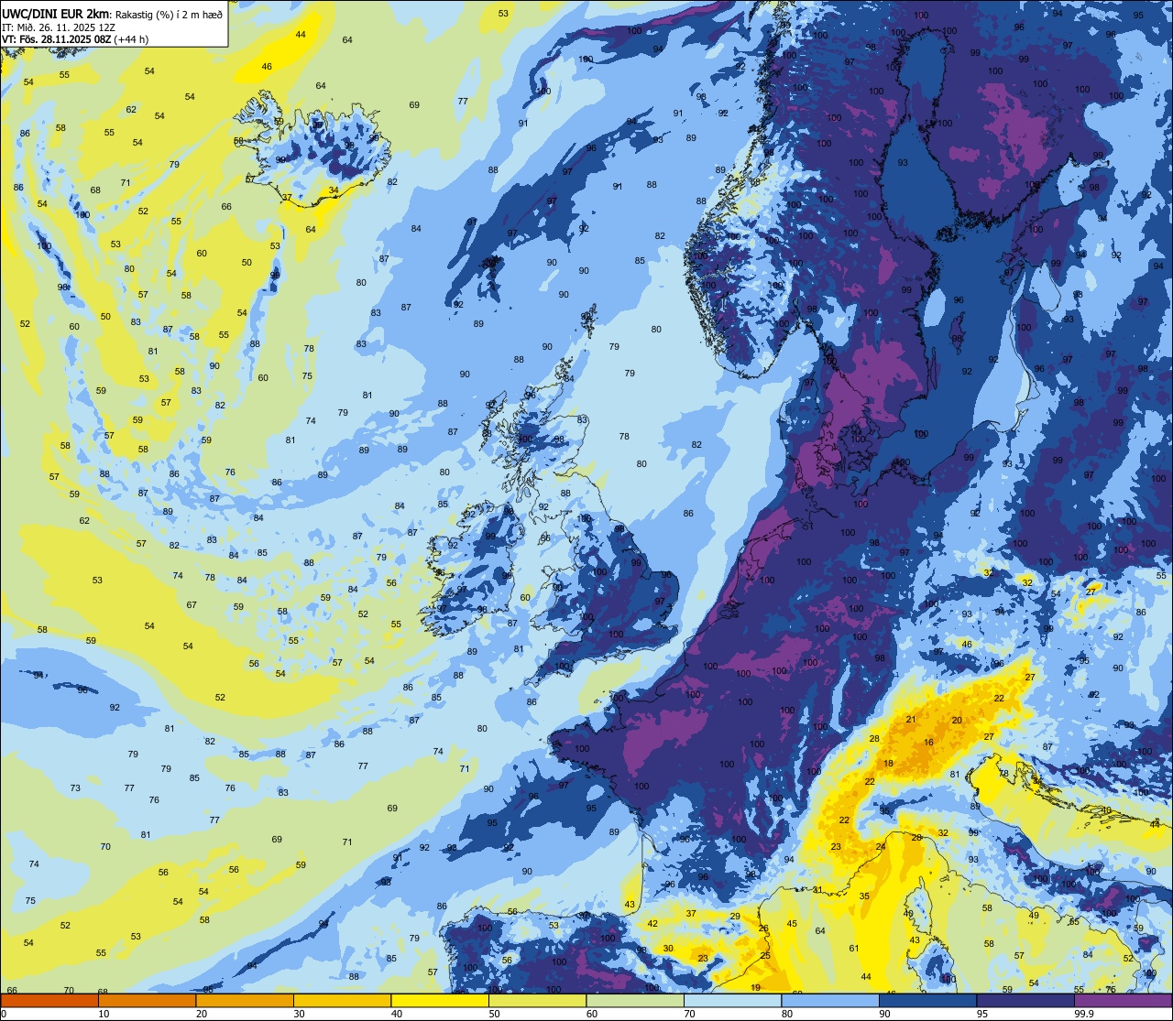Click the 10–20 orange legend swatch
Image resolution: width=1173 pixels, height=1021 pixels.
(x=148, y=1000)
